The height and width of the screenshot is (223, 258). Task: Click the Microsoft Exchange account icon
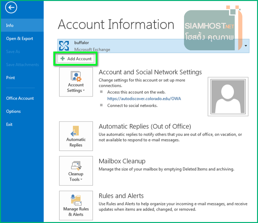pyautogui.click(x=64, y=46)
